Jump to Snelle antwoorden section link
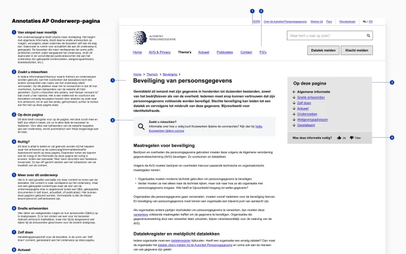 pos(311,98)
